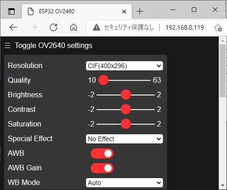Turn off the AWB Gain switch

[102, 168]
